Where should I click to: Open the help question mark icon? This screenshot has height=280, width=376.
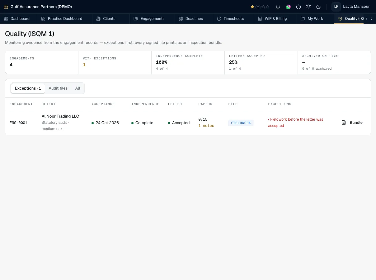point(298,7)
